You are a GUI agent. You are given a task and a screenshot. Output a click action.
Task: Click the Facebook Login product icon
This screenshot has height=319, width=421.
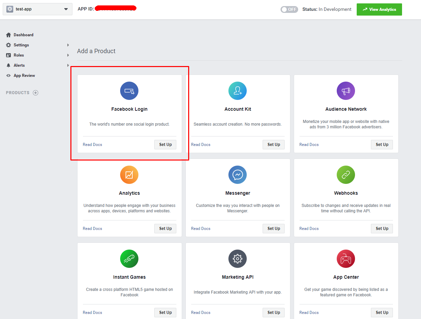129,91
